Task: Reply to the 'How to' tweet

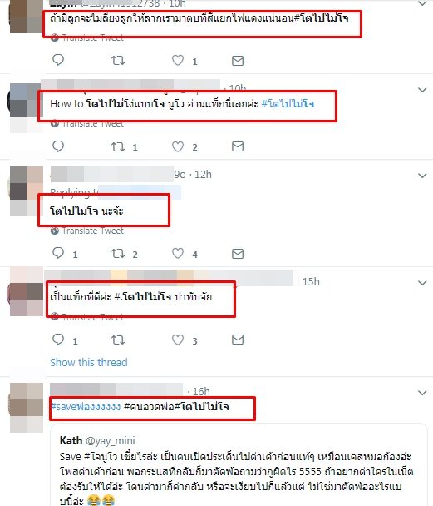Action: click(x=58, y=146)
